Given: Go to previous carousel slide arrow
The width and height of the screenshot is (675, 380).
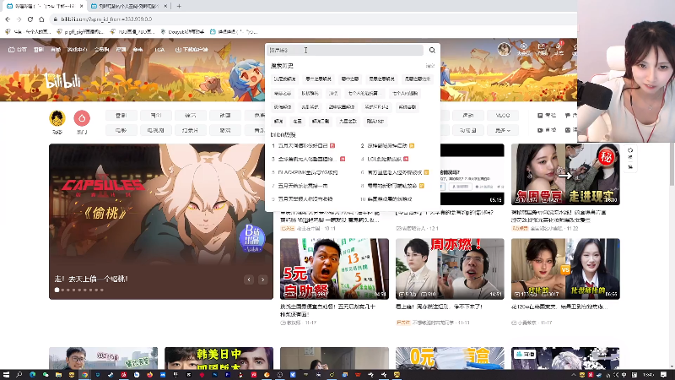Looking at the screenshot, I should coord(249,280).
